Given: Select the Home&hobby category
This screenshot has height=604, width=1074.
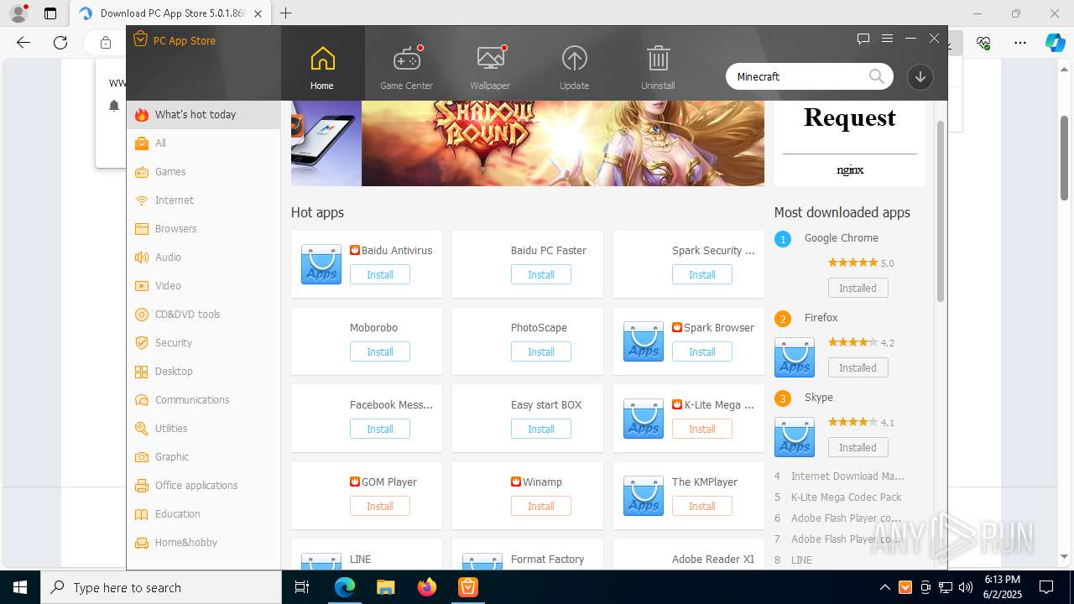Looking at the screenshot, I should (204, 543).
